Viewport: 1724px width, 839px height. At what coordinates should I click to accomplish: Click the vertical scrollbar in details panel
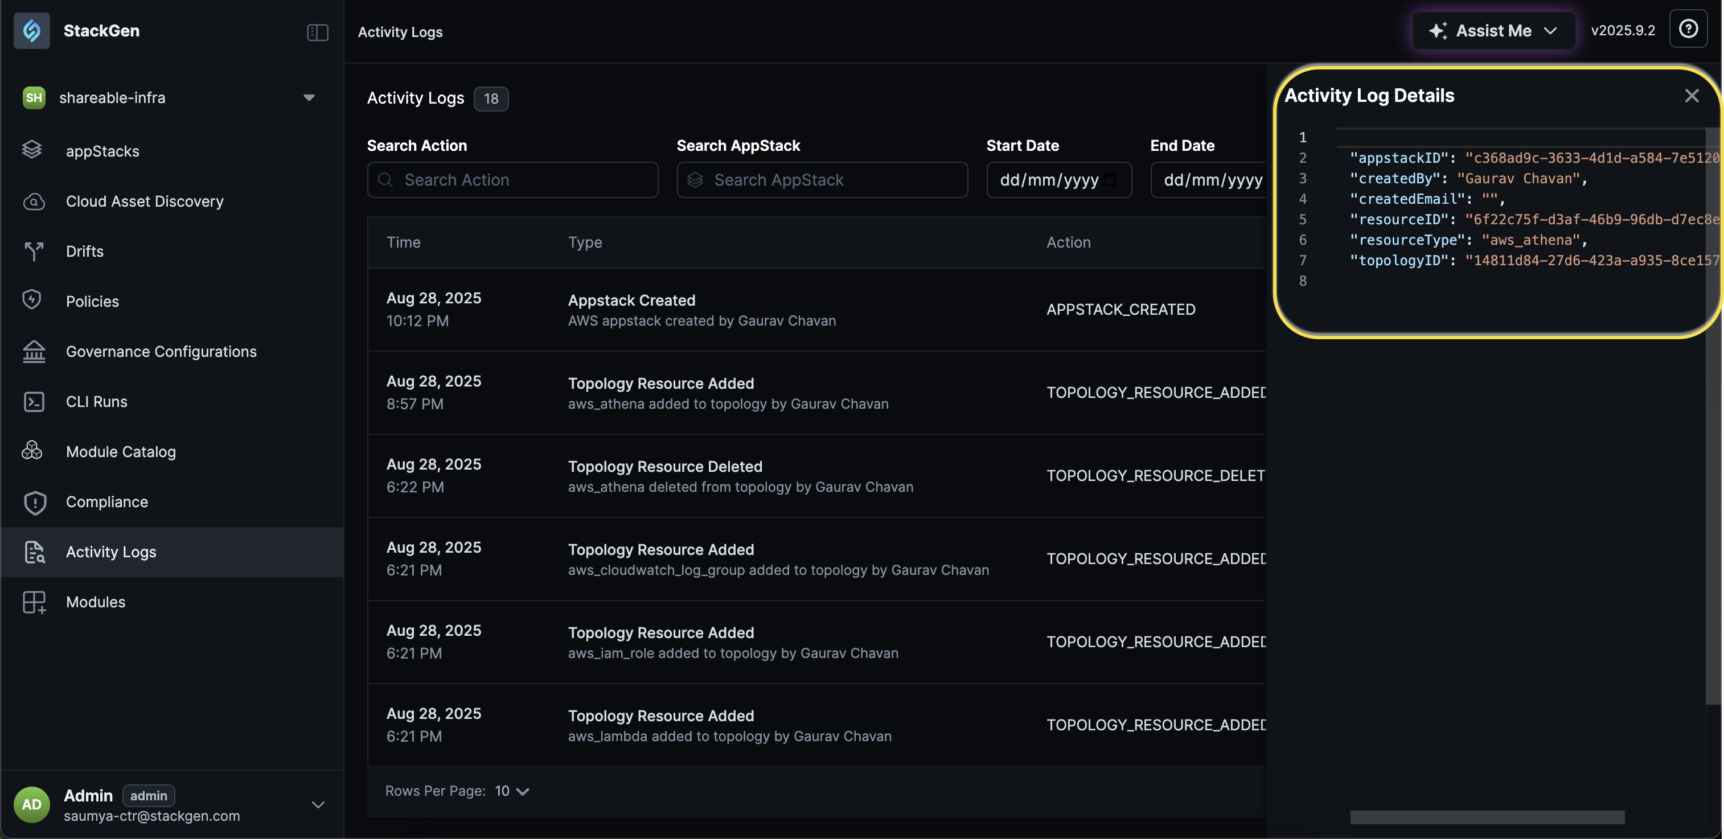click(x=1713, y=415)
